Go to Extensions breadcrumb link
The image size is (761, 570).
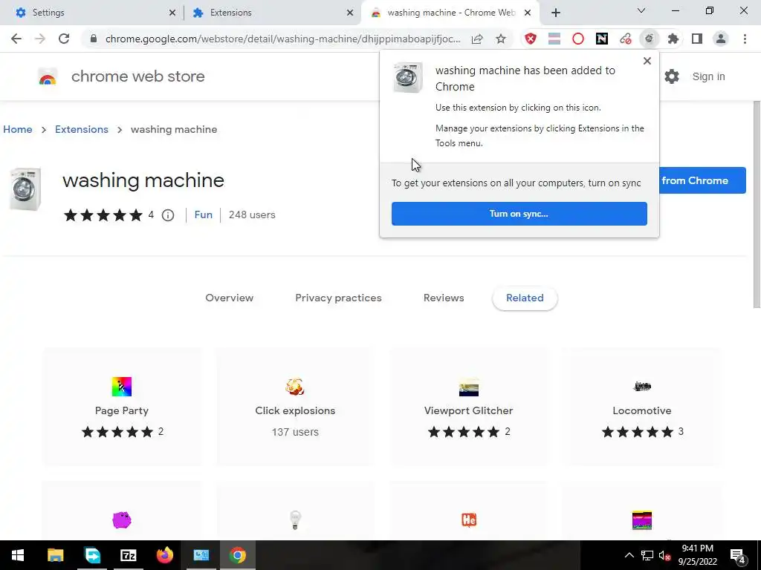tap(82, 129)
